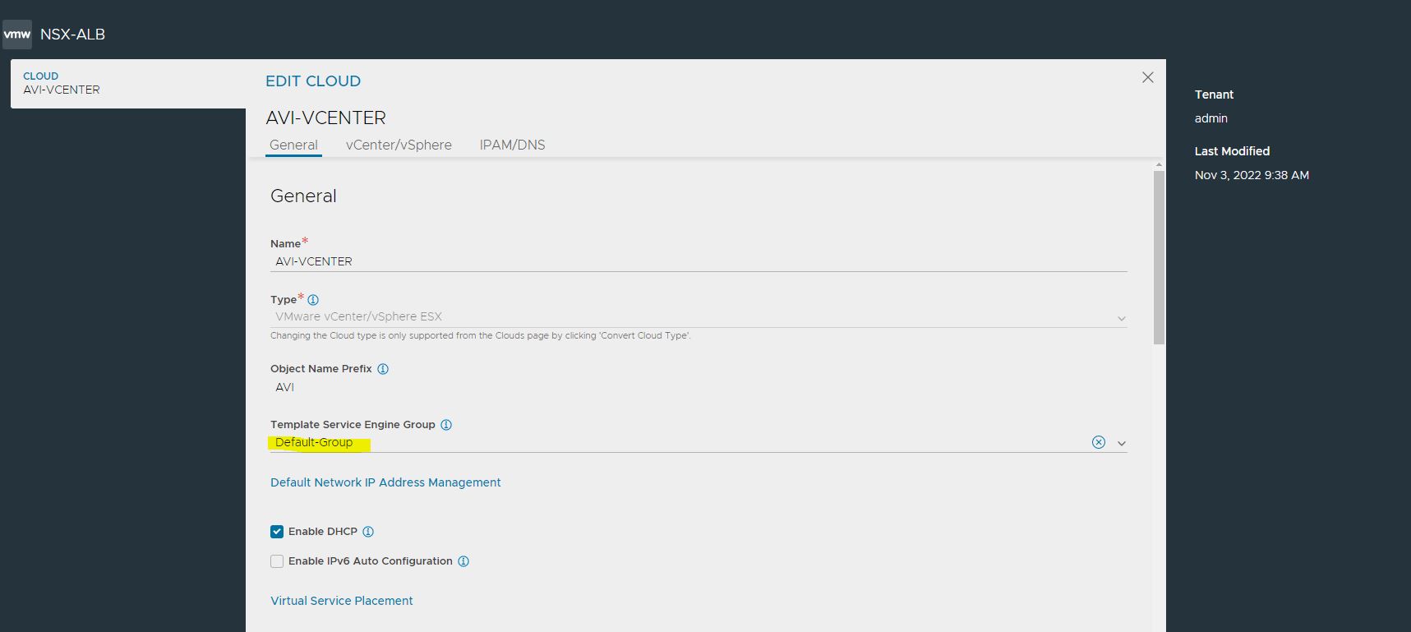Open the Type field info icon
1411x632 pixels.
tap(313, 300)
